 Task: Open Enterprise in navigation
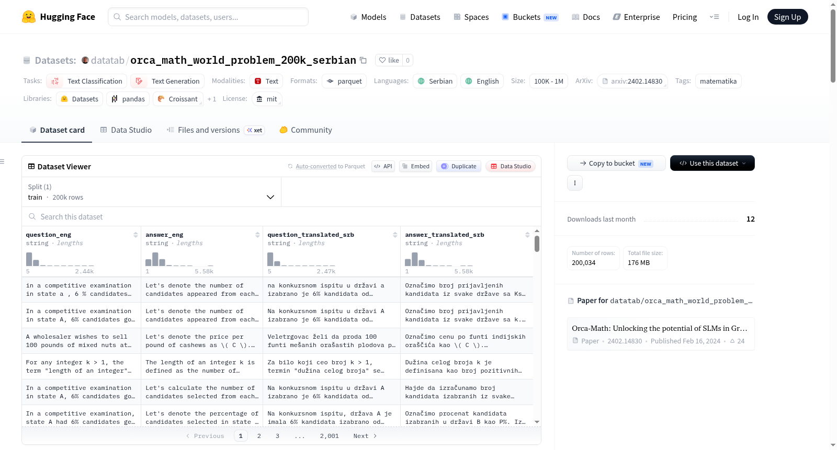click(636, 17)
